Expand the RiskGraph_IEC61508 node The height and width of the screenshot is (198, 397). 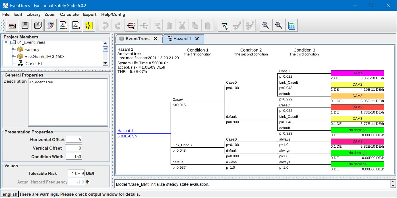(x=13, y=56)
